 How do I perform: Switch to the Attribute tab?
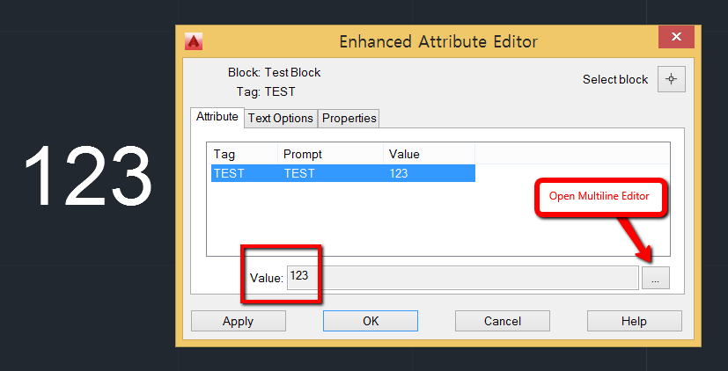(217, 117)
